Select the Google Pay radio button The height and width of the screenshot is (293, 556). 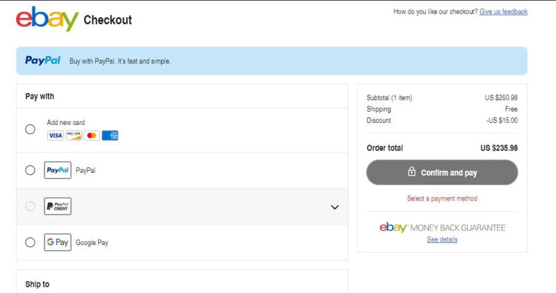[x=30, y=242]
